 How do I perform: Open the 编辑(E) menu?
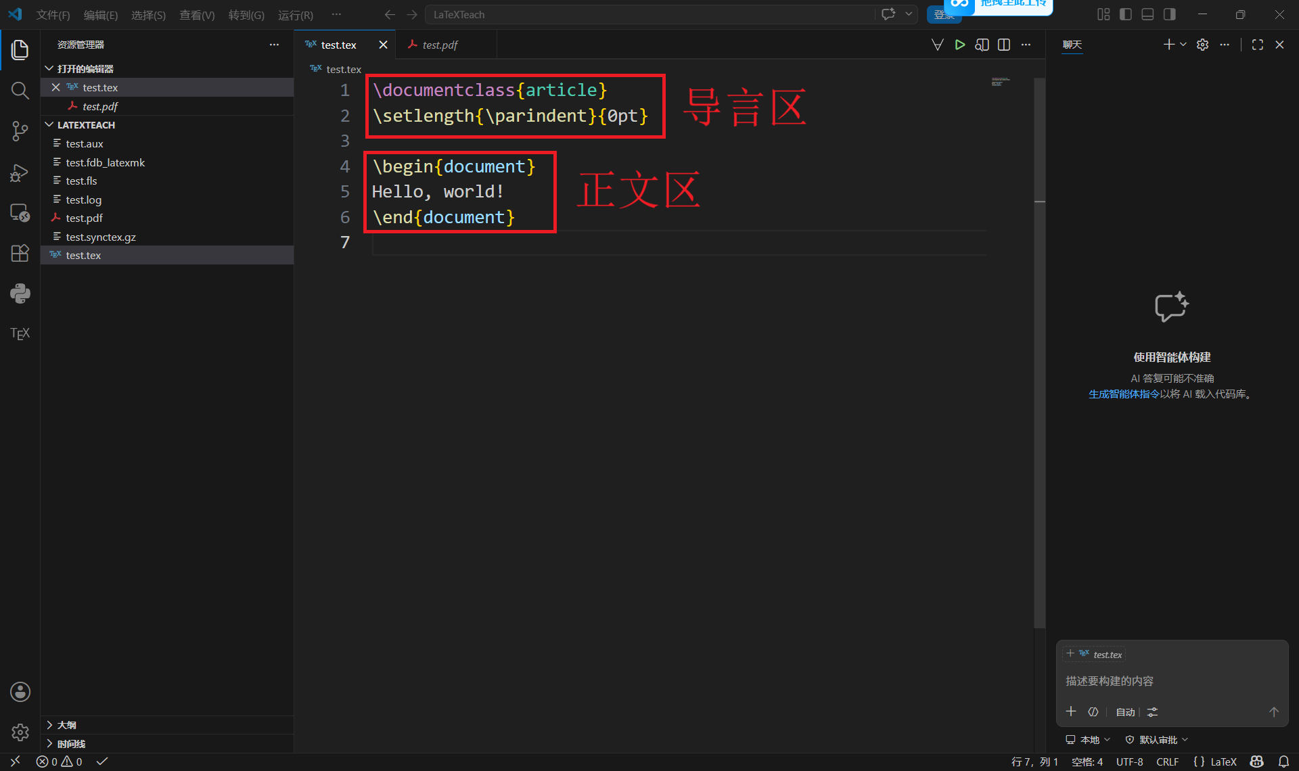coord(101,15)
